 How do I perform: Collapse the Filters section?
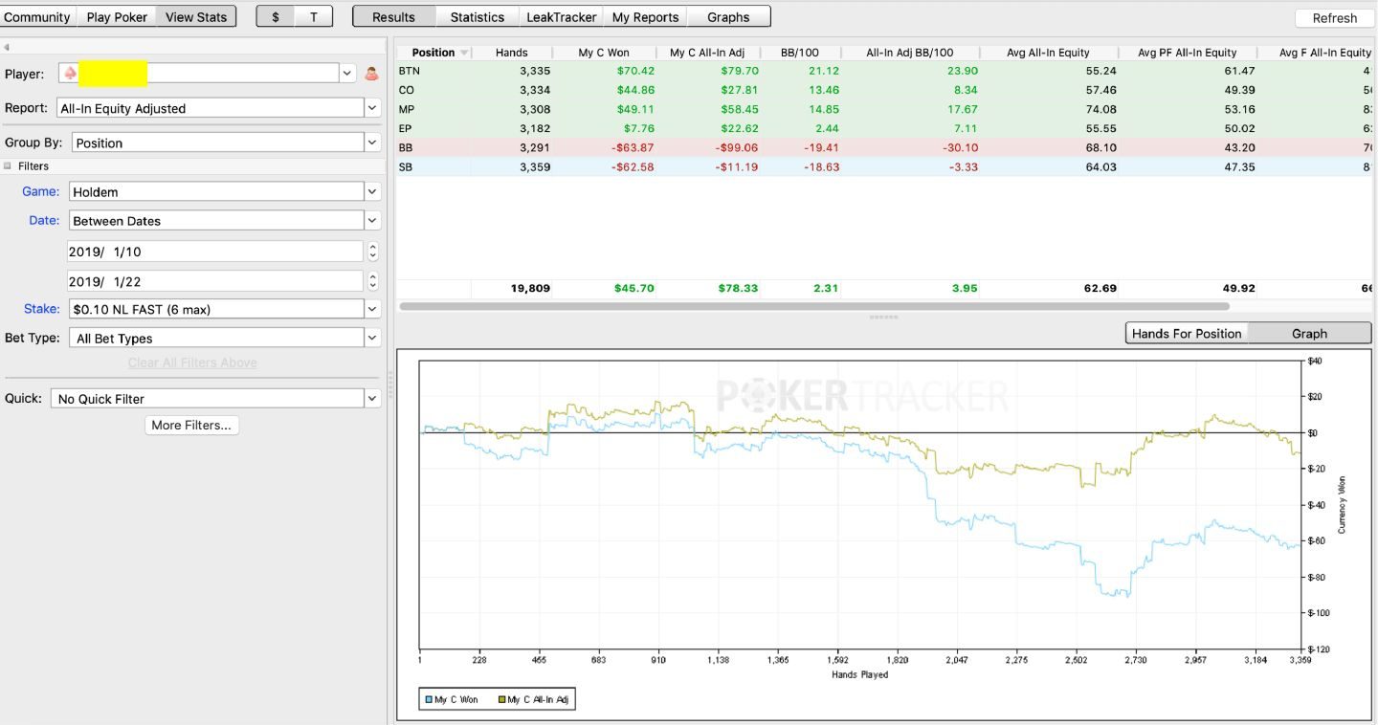click(x=8, y=166)
